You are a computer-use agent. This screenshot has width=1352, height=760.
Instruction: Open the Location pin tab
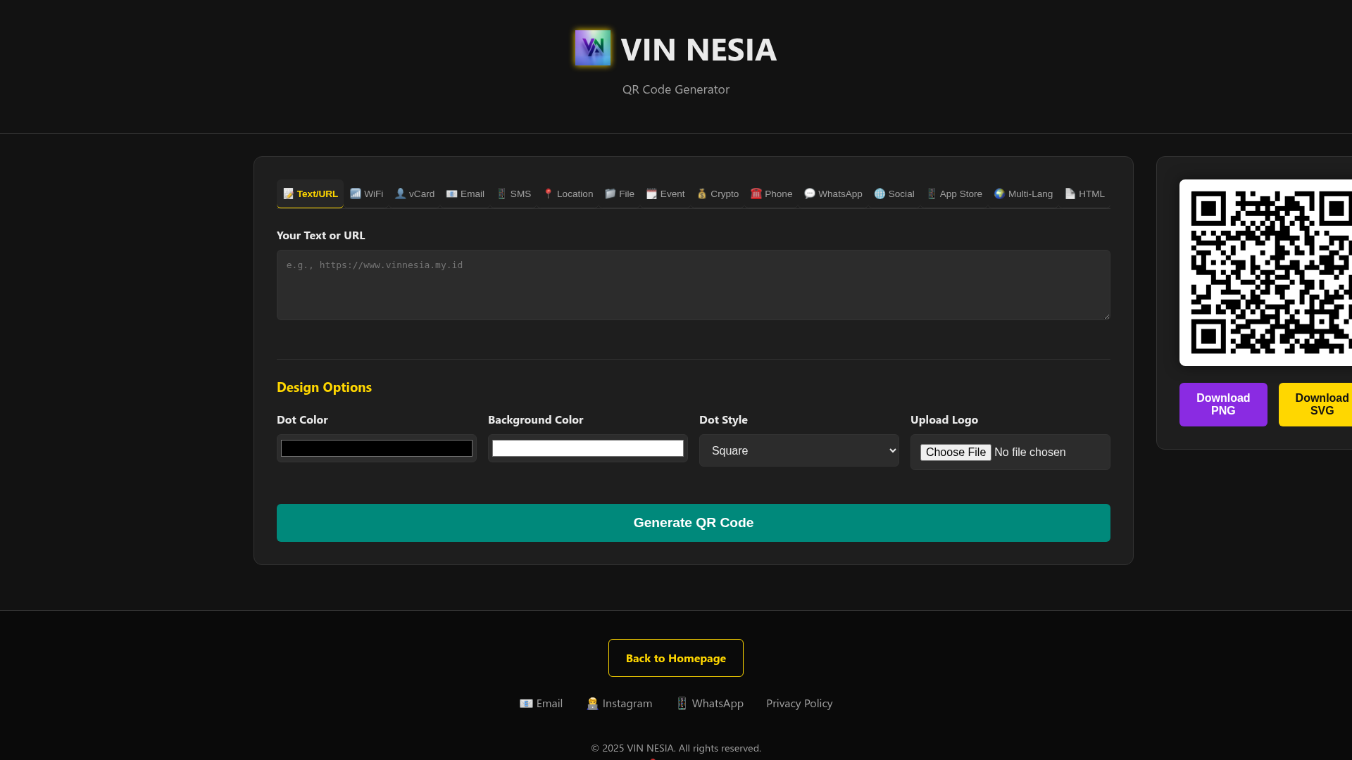[x=568, y=194]
